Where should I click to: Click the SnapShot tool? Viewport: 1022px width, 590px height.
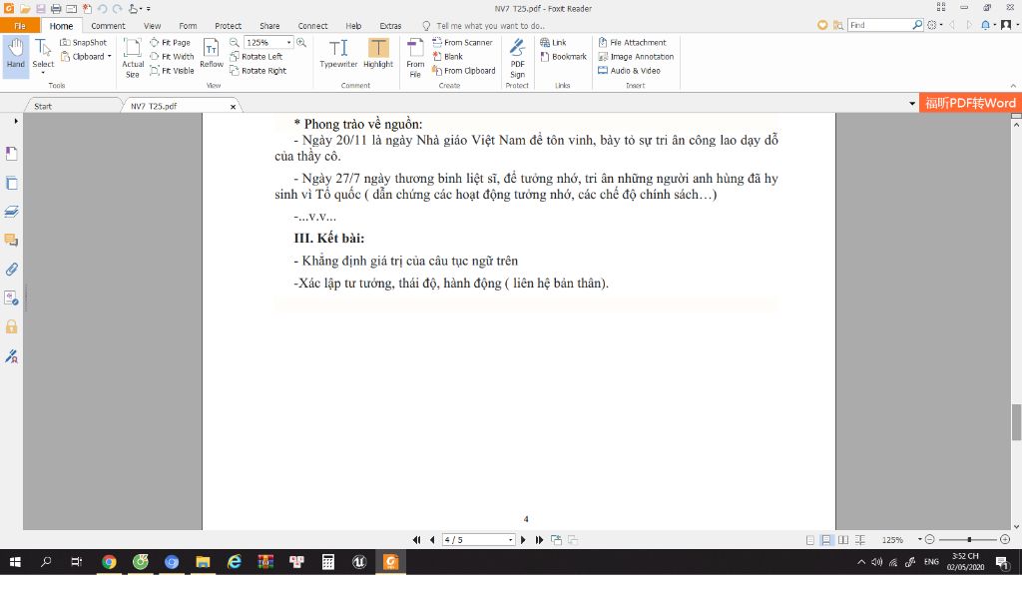84,42
